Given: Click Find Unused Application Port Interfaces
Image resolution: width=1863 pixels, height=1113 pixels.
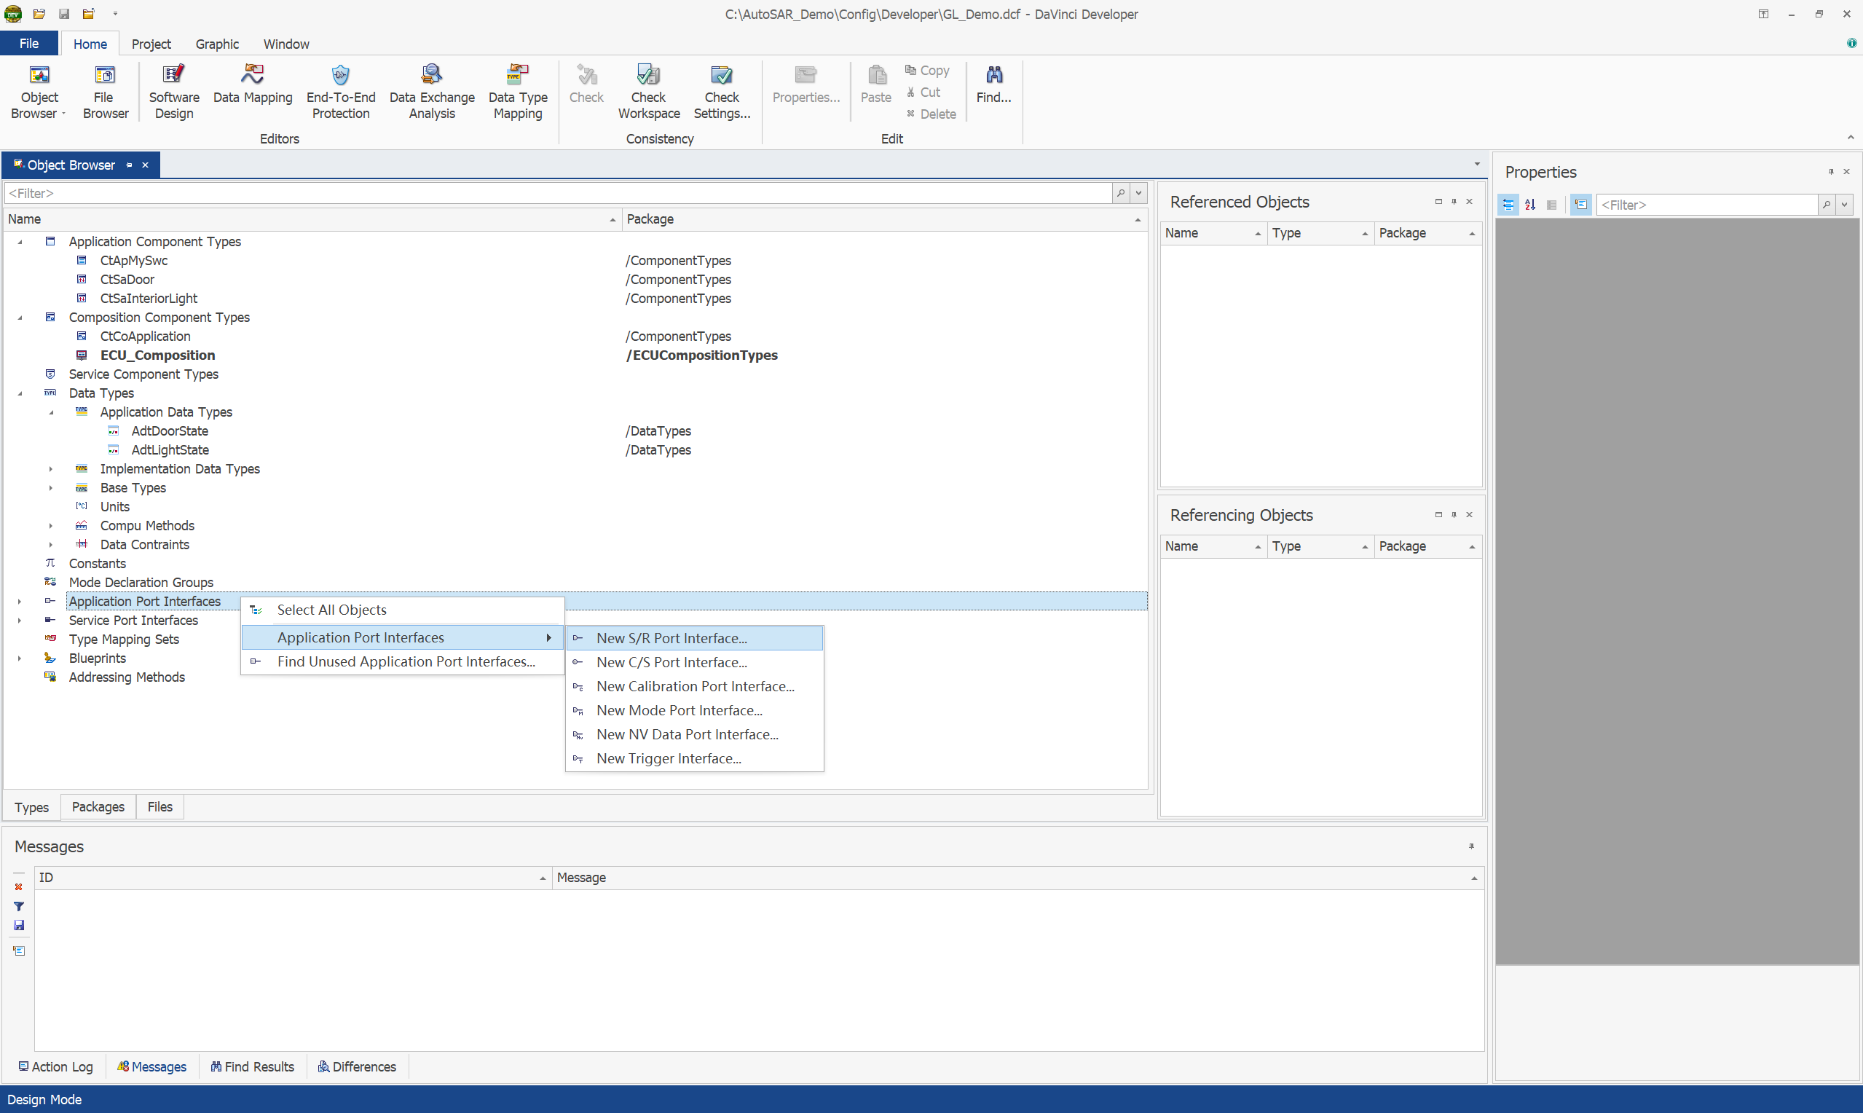Looking at the screenshot, I should tap(406, 661).
